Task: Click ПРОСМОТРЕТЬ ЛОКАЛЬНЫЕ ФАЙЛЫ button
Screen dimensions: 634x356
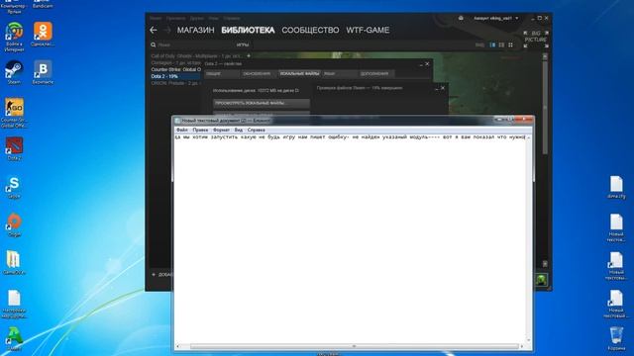Action: [262, 103]
